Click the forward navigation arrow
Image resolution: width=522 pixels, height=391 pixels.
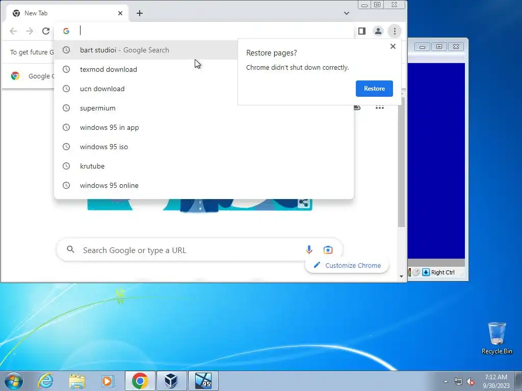tap(30, 31)
